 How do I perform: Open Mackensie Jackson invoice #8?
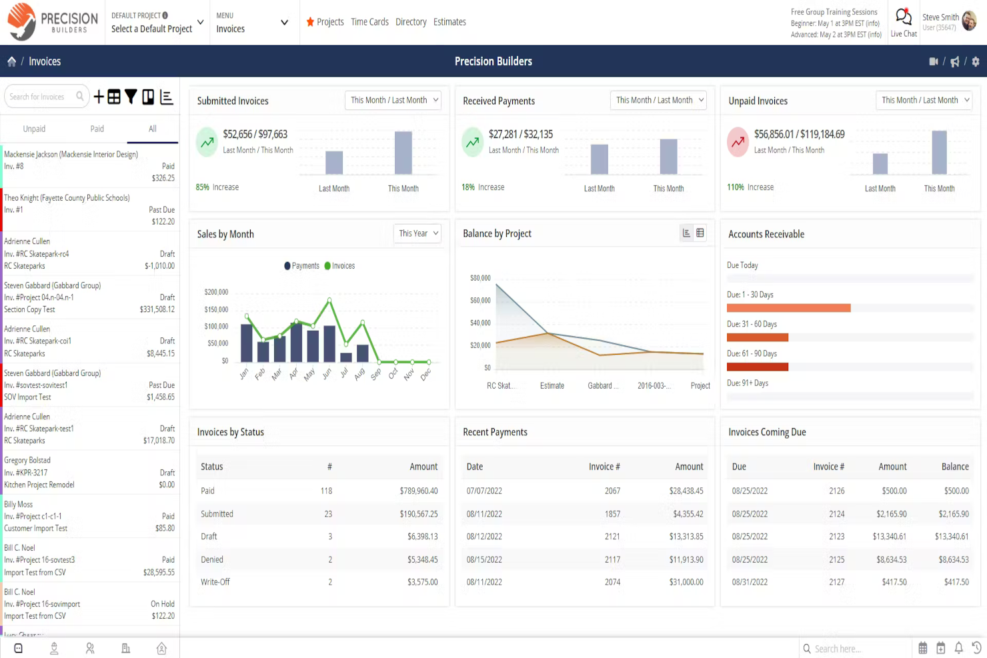coord(89,166)
